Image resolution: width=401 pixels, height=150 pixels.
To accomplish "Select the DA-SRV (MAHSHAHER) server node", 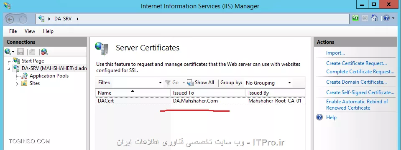I will [54, 68].
